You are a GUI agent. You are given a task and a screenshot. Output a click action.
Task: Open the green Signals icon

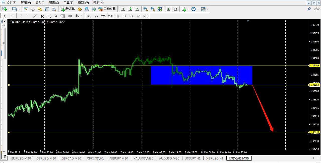94,9
